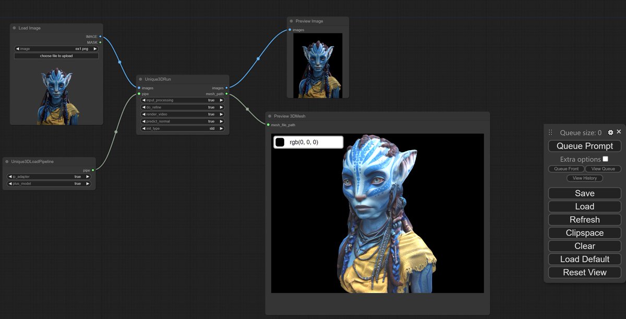Viewport: 626px width, 319px height.
Task: Select the Preview Image node title
Action: [x=309, y=21]
